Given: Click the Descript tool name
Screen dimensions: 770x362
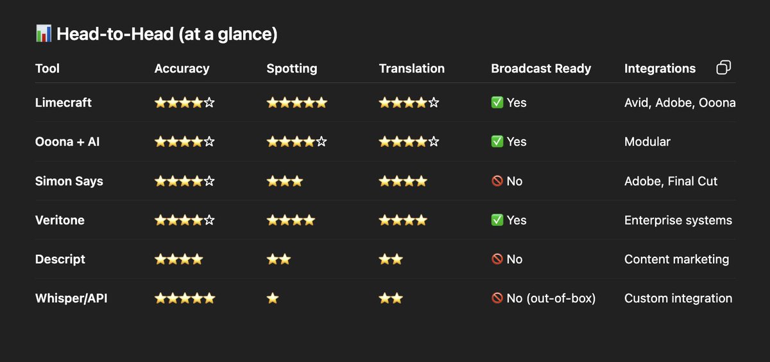Looking at the screenshot, I should pos(60,259).
